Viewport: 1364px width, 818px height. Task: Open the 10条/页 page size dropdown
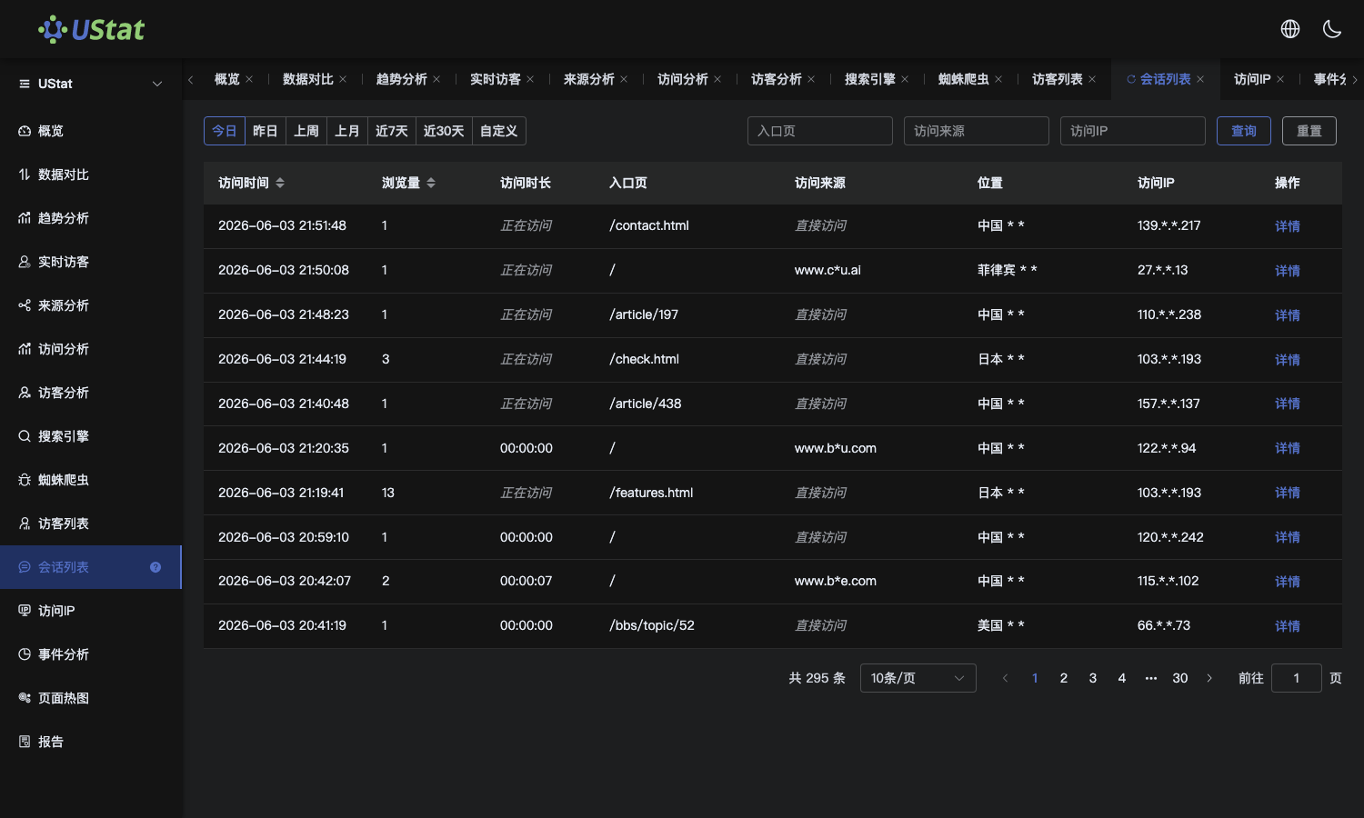(x=918, y=678)
